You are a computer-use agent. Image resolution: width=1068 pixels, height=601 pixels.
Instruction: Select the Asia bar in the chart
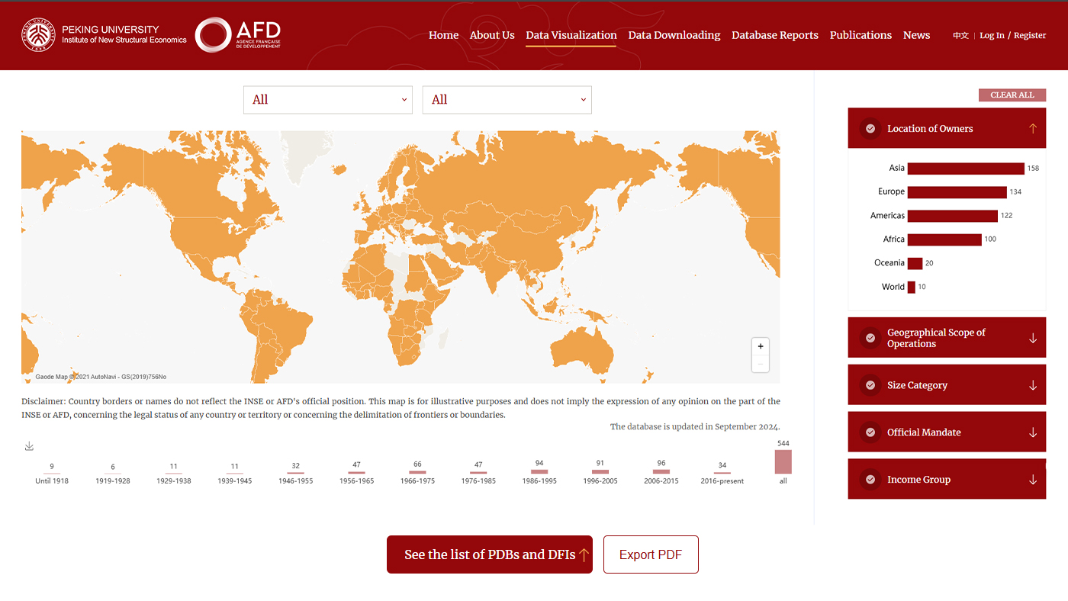click(965, 169)
